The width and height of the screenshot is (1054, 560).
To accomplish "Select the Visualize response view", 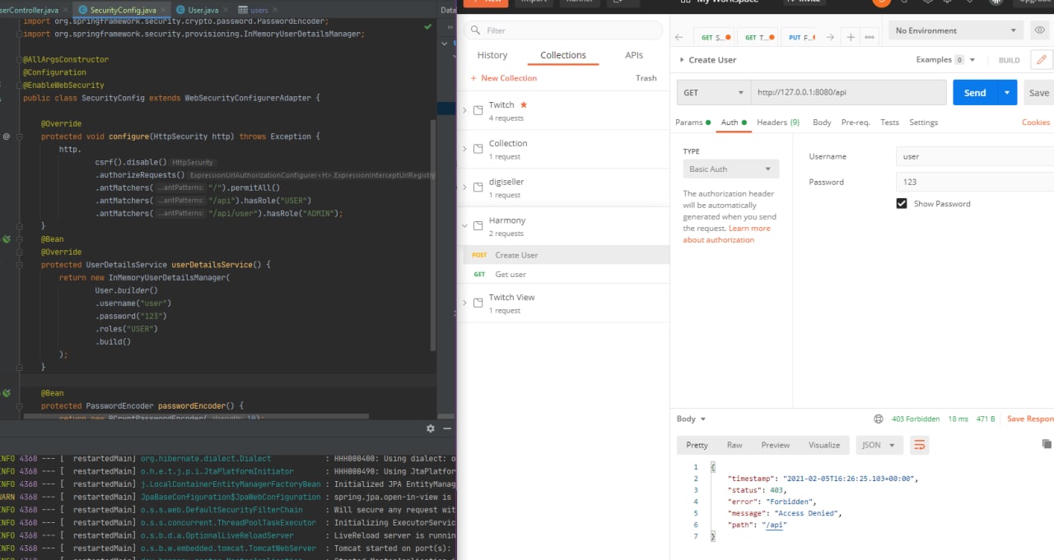I will [x=824, y=445].
